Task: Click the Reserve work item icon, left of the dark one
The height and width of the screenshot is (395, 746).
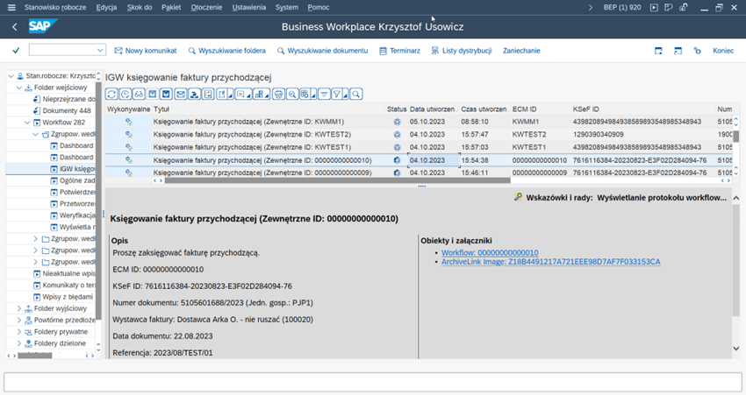Action: pos(152,94)
